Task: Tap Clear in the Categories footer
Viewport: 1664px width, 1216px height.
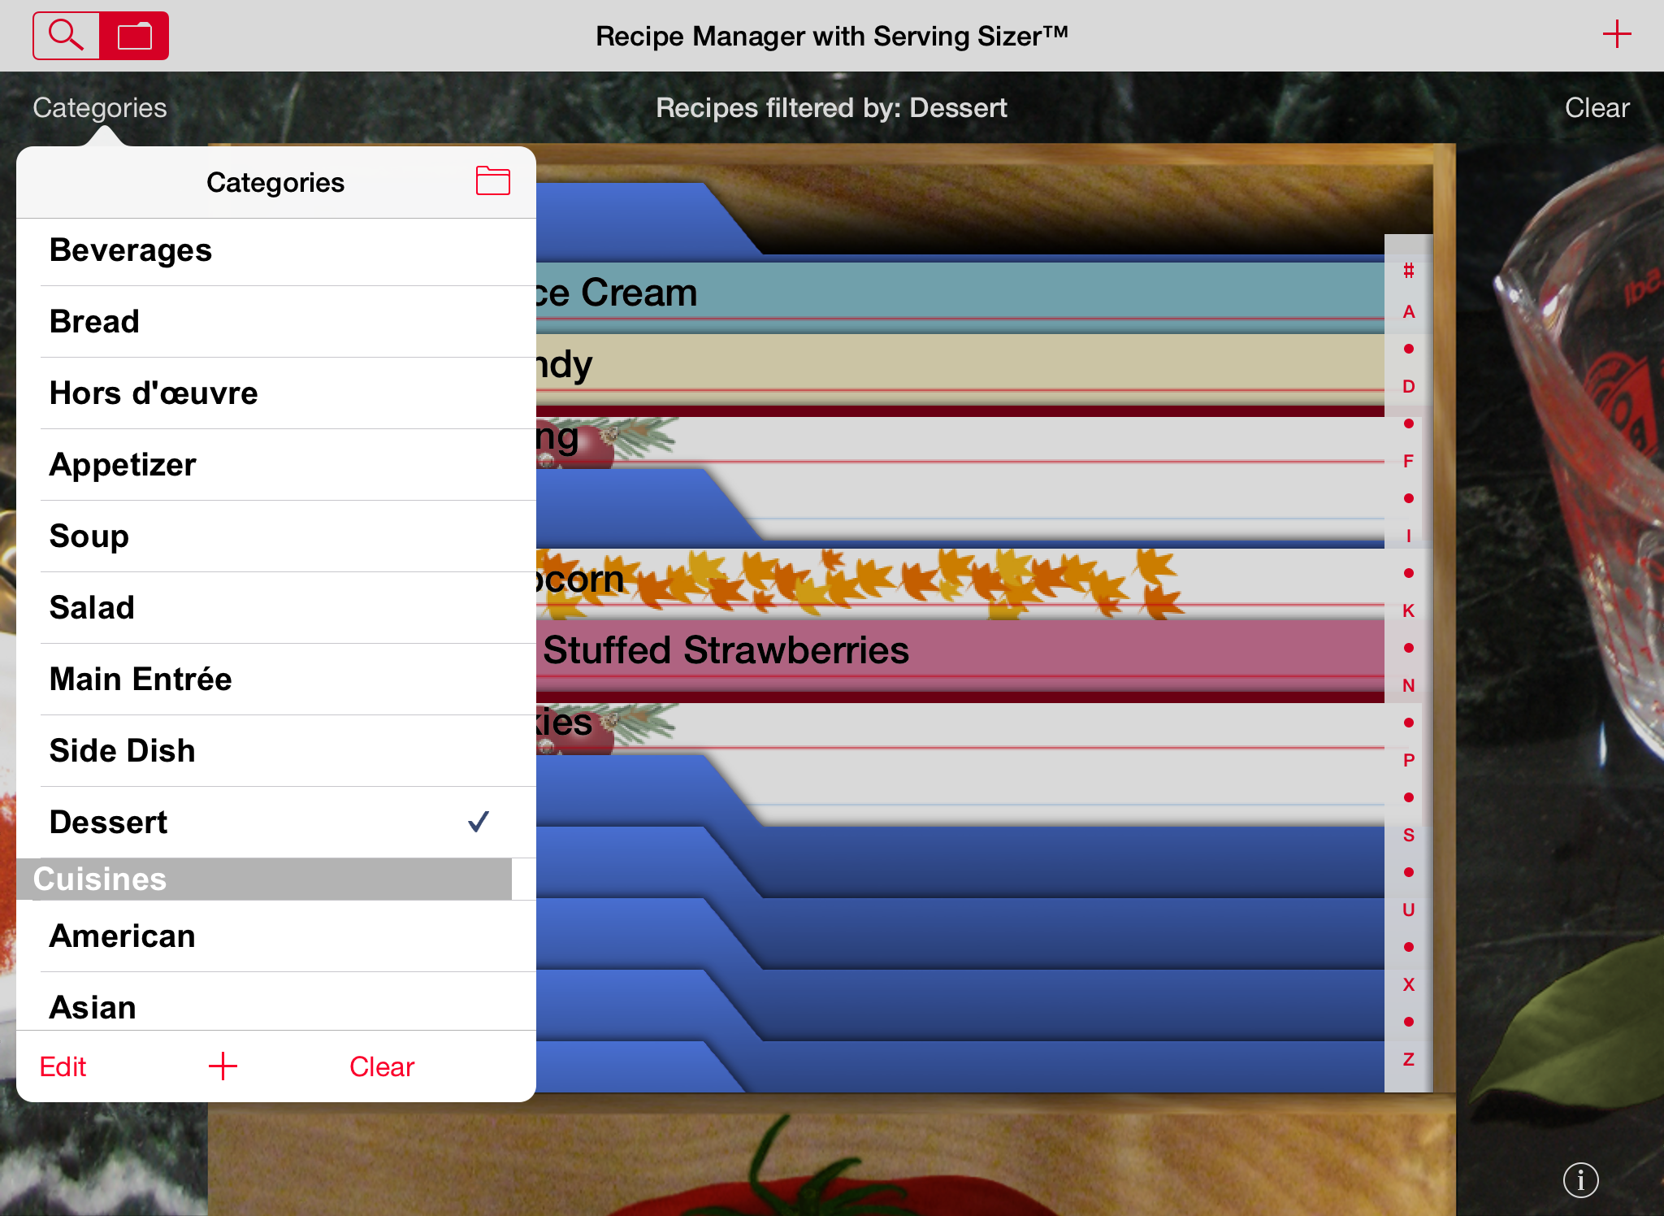Action: point(381,1066)
